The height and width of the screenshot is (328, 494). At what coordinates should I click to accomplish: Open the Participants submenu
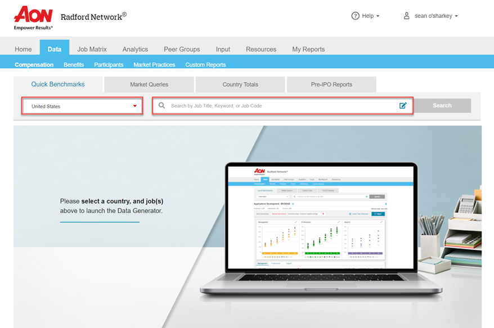pyautogui.click(x=109, y=65)
